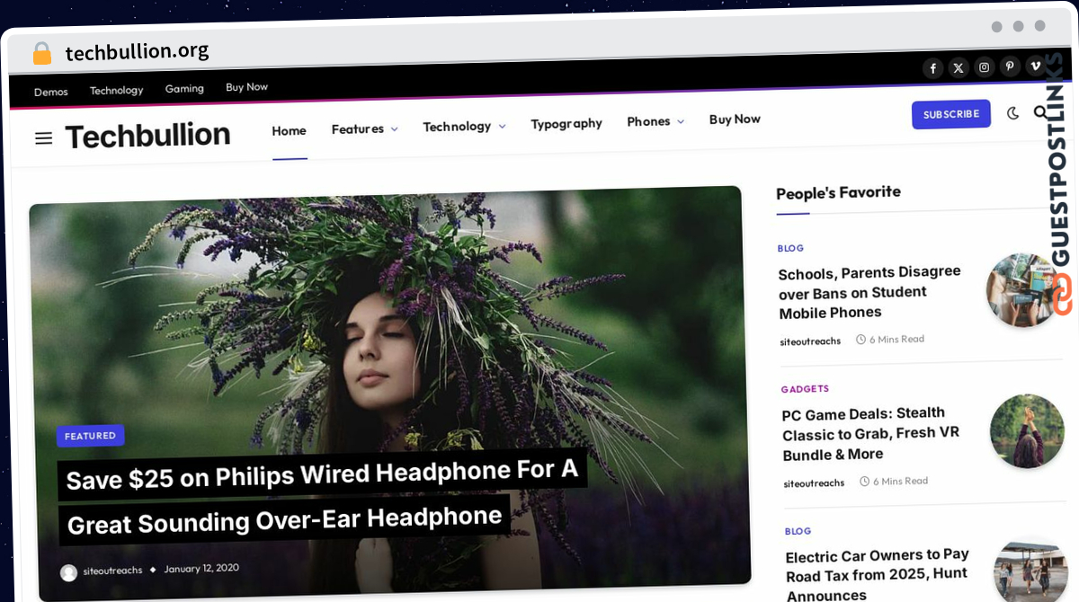
Task: Click the search magnifier icon
Action: tap(1041, 112)
